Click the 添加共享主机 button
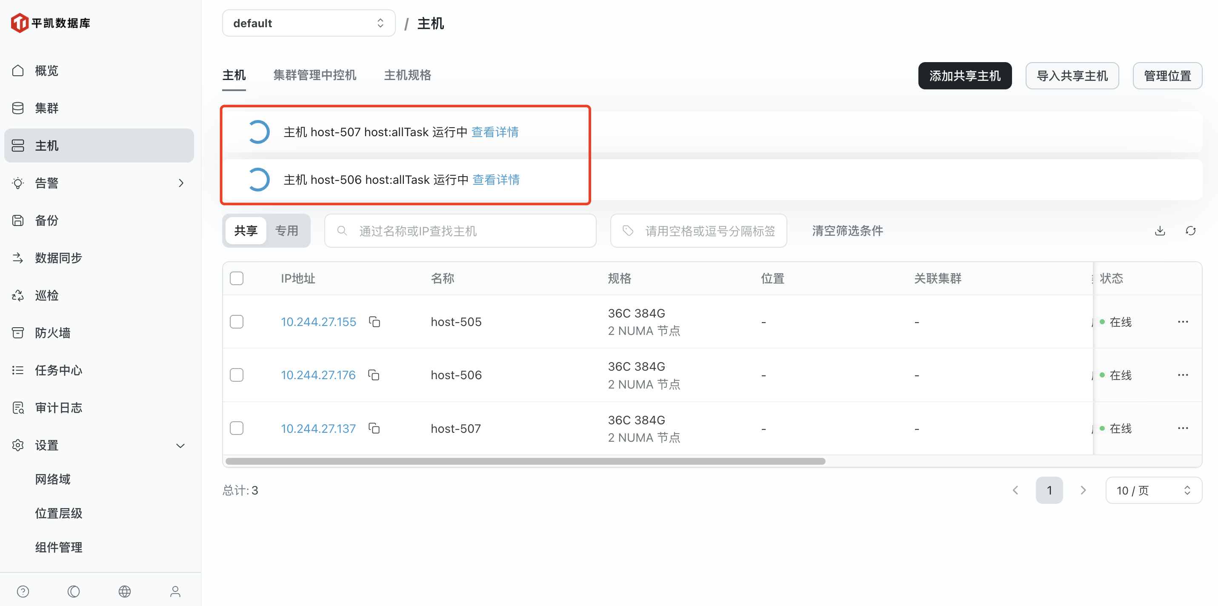This screenshot has height=606, width=1218. point(964,75)
